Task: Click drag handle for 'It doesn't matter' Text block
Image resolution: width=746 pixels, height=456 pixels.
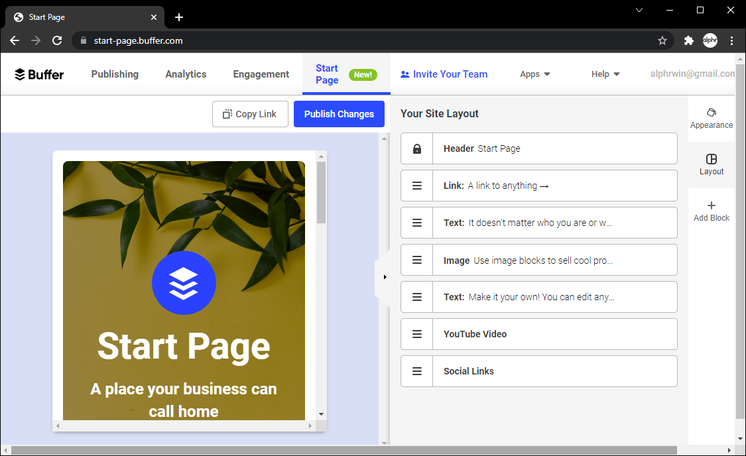Action: pyautogui.click(x=417, y=223)
